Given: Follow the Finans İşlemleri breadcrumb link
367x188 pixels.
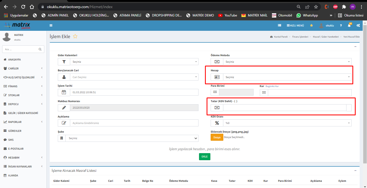Looking at the screenshot, I should (x=300, y=37).
